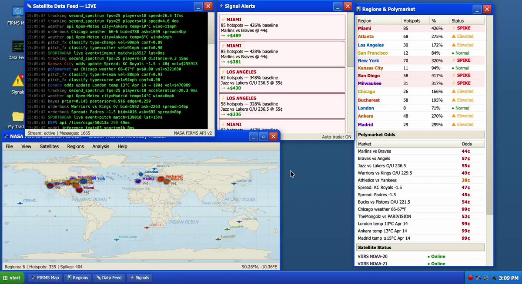Click the Sentinel-2B satellite marker
The image size is (522, 284).
pos(234,184)
